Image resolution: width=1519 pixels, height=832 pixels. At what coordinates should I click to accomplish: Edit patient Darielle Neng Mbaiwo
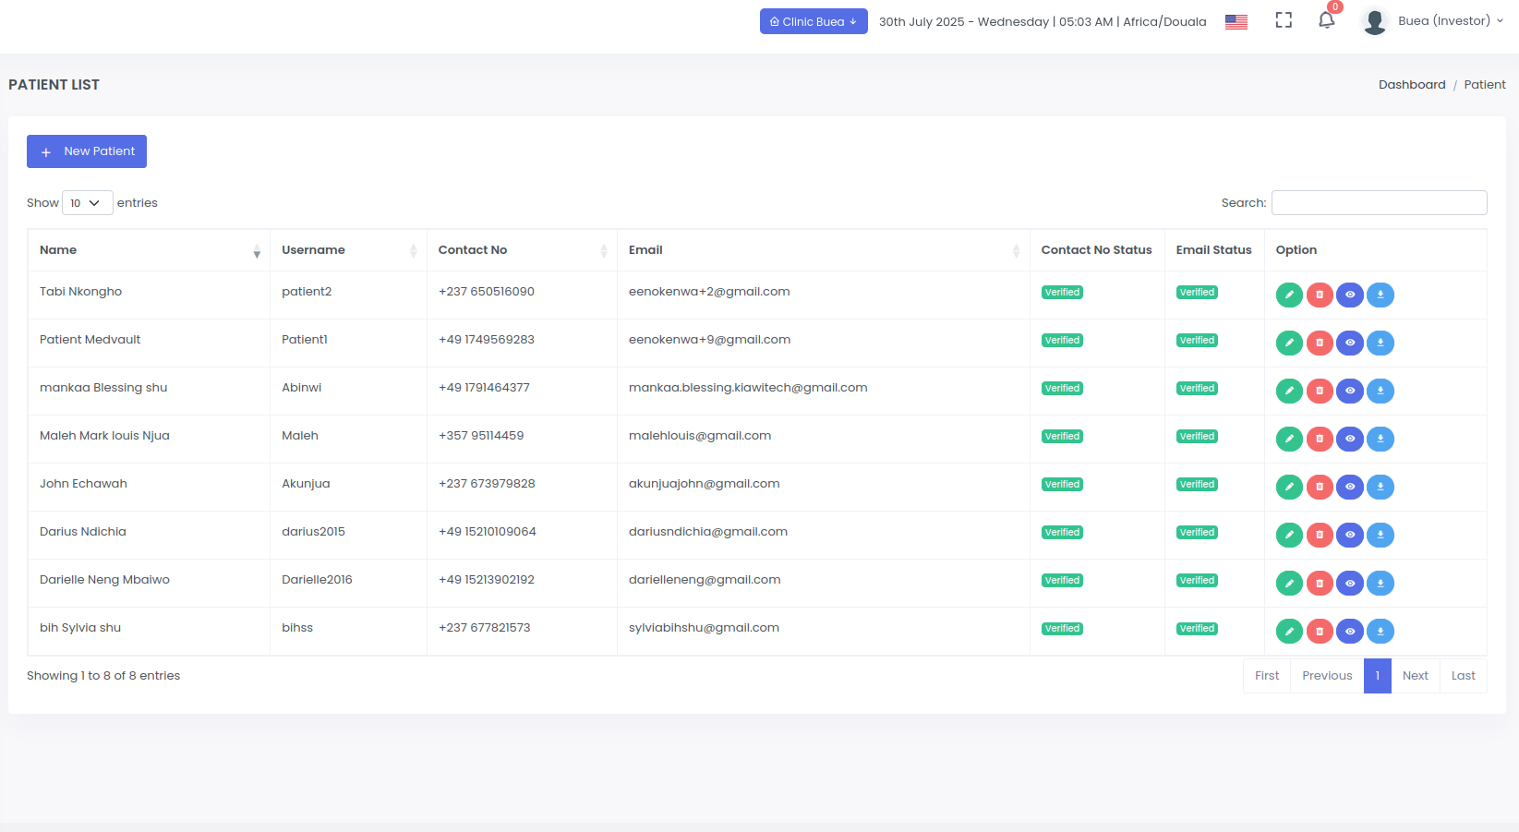[x=1289, y=583]
